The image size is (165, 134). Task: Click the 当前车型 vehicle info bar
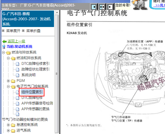(45, 6)
